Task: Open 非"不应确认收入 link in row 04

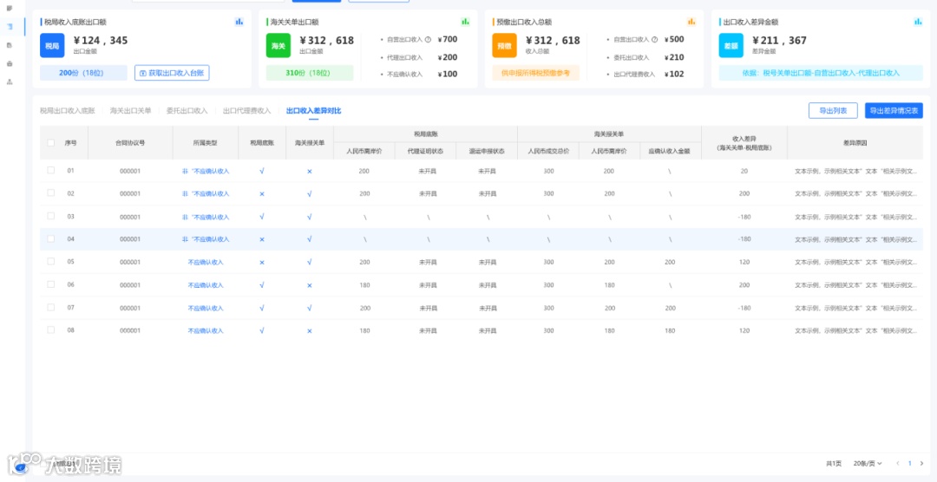Action: point(206,239)
